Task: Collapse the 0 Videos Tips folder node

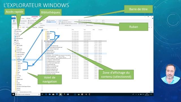Action: [x=14, y=56]
